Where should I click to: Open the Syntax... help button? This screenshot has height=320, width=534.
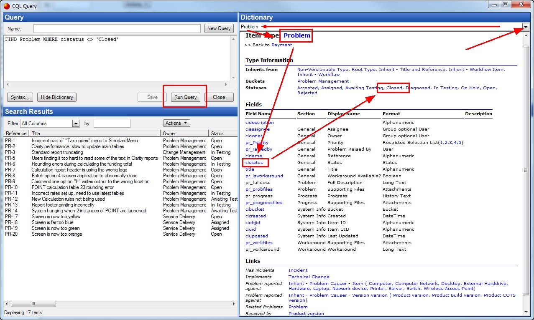pos(20,97)
